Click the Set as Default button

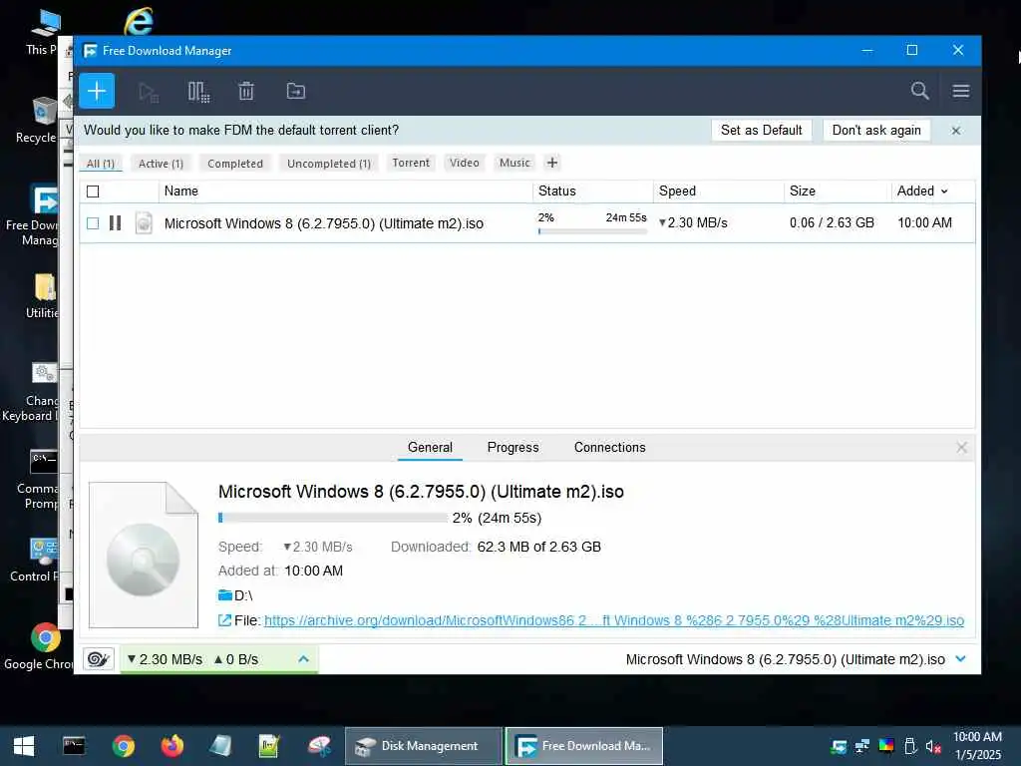click(x=761, y=131)
